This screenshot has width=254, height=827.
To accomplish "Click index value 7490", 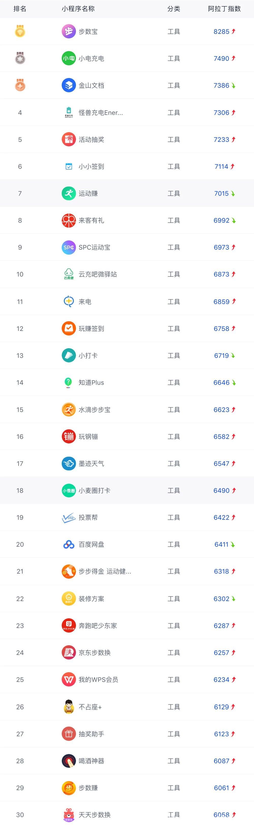I will point(221,58).
